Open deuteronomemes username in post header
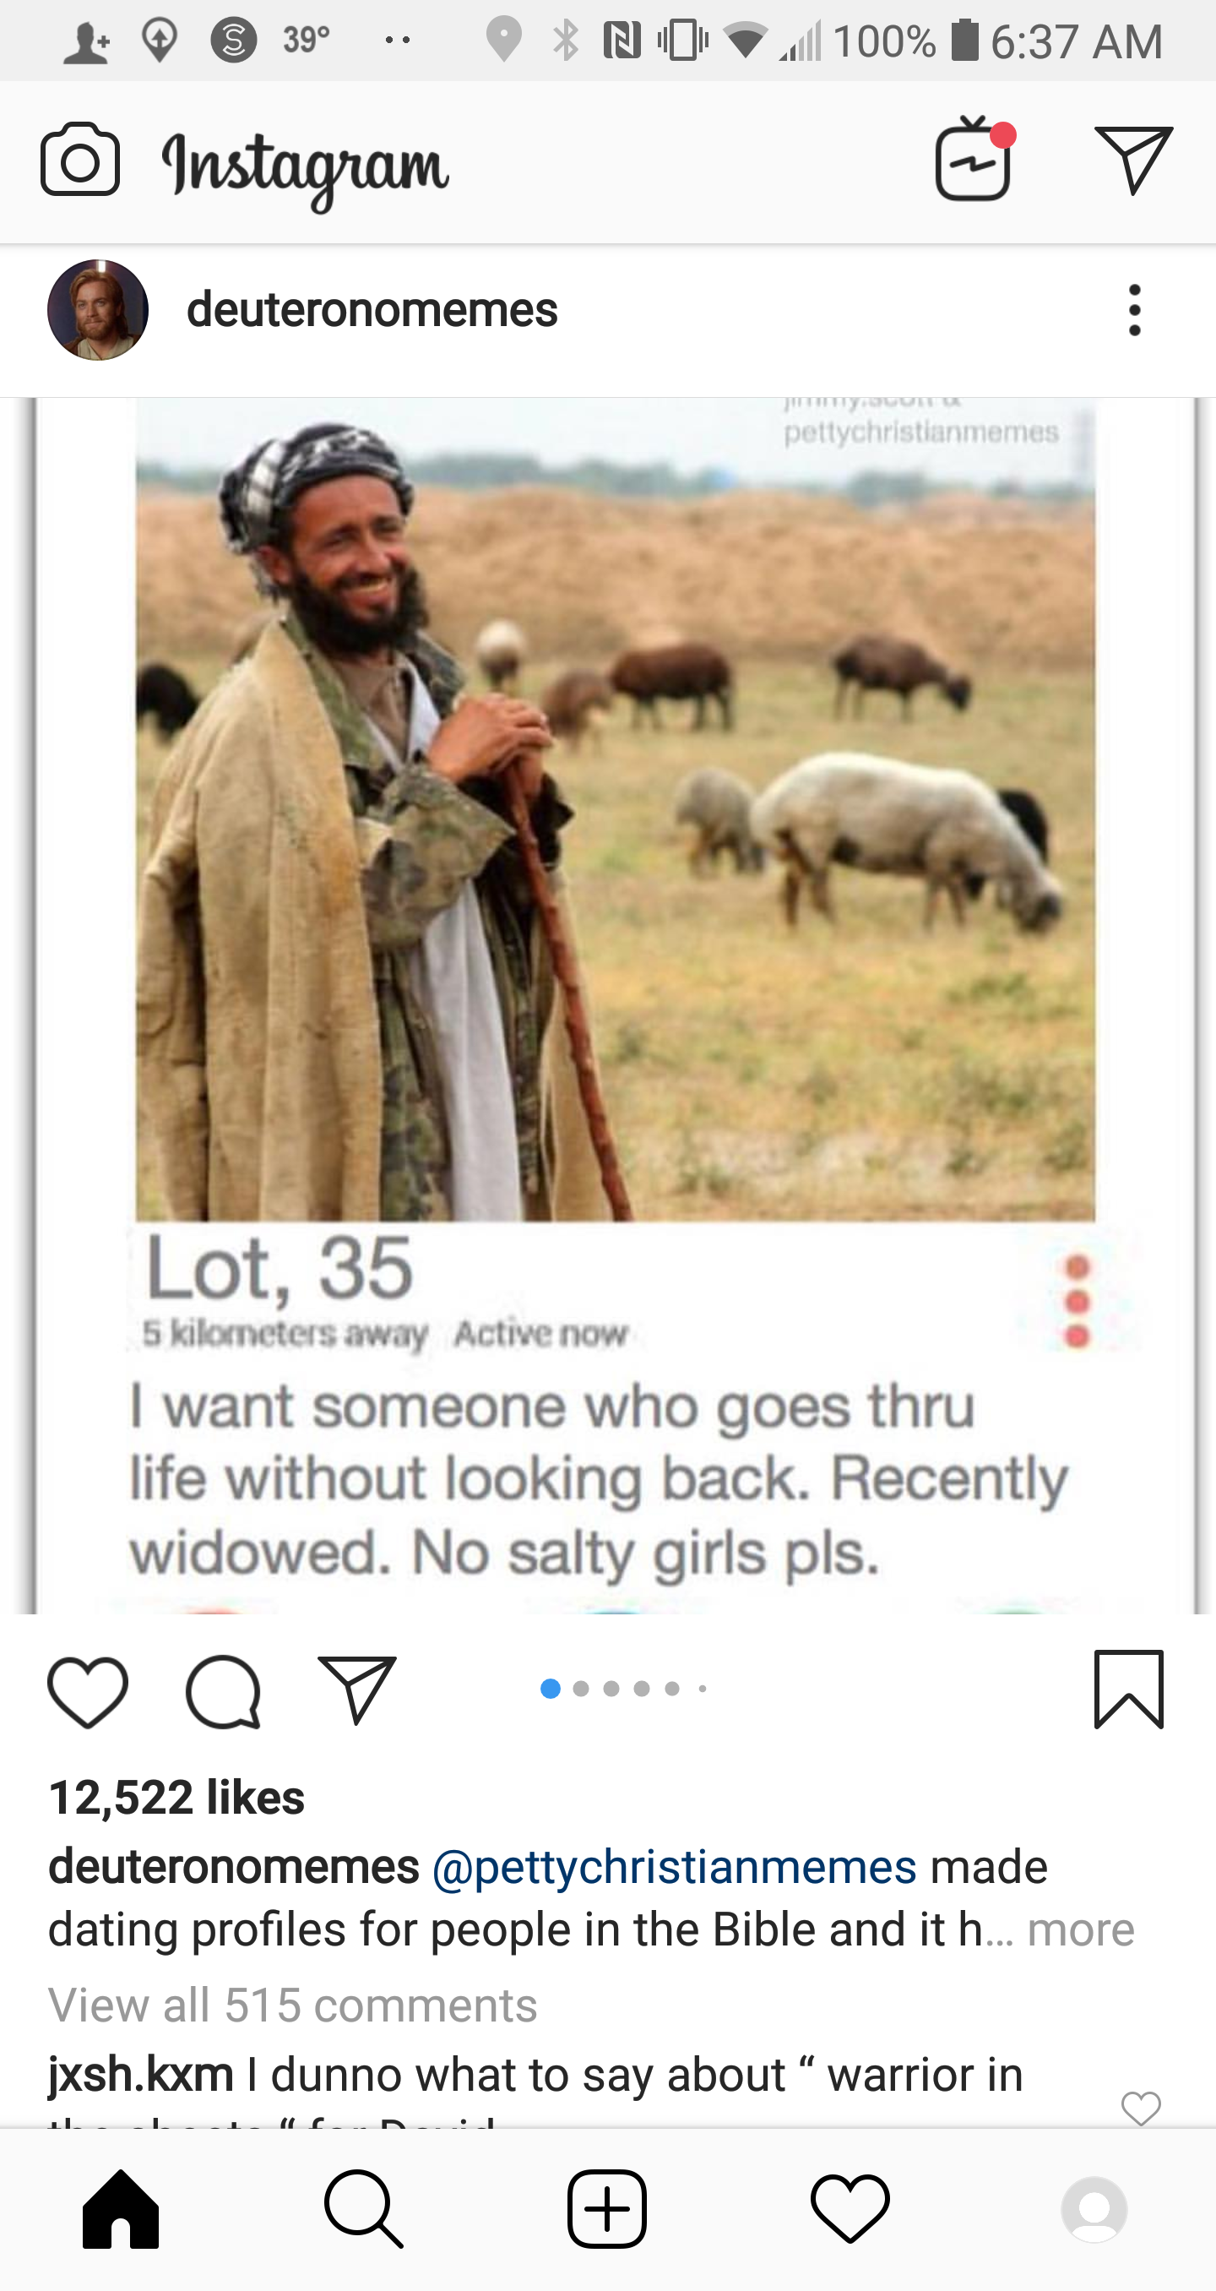This screenshot has height=2291, width=1216. tap(372, 309)
